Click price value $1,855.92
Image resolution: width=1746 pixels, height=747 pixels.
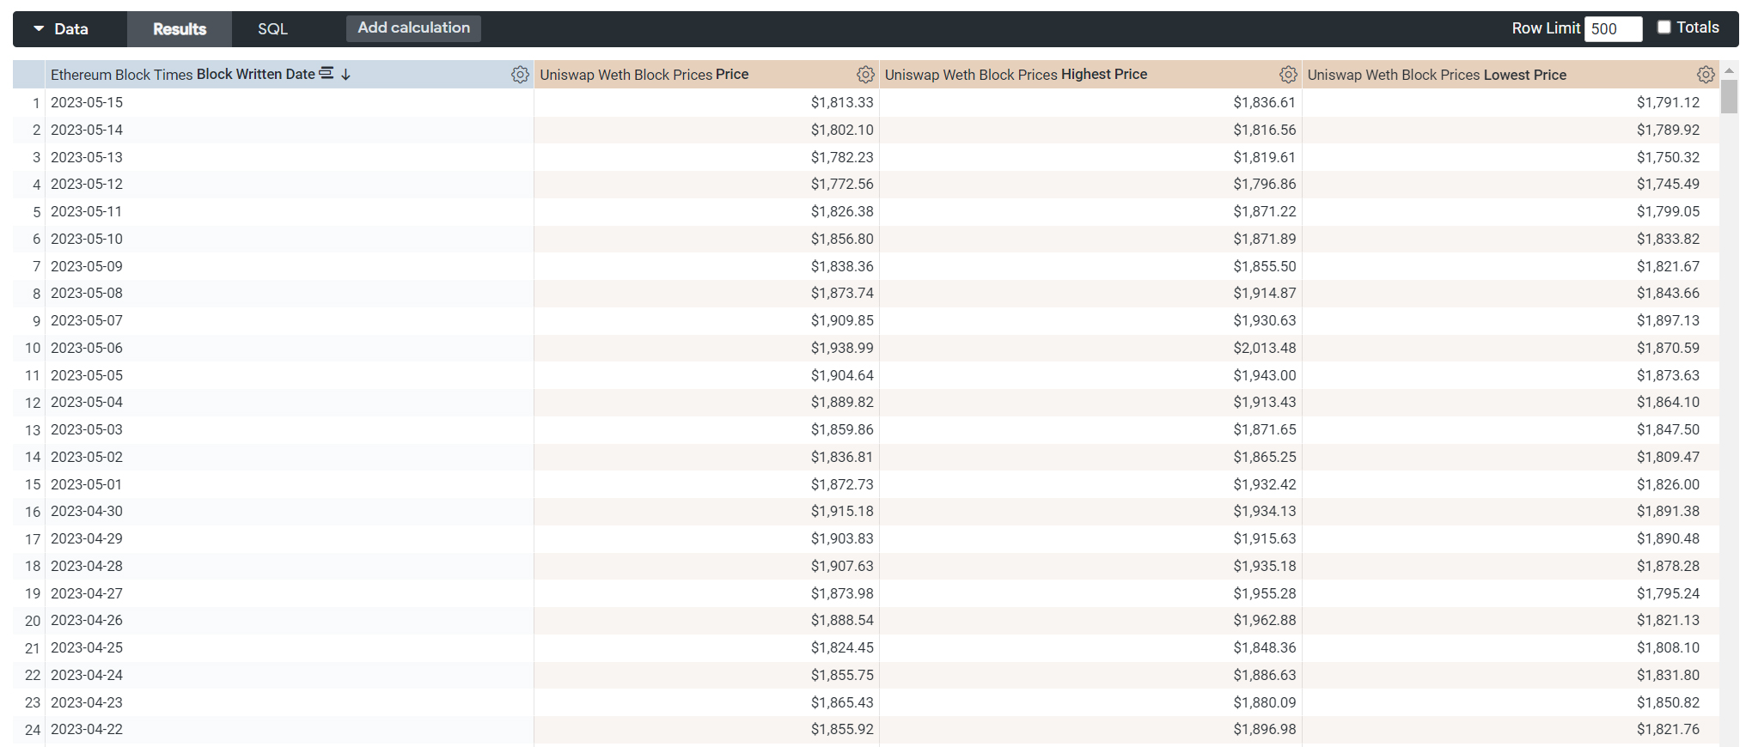pos(842,729)
